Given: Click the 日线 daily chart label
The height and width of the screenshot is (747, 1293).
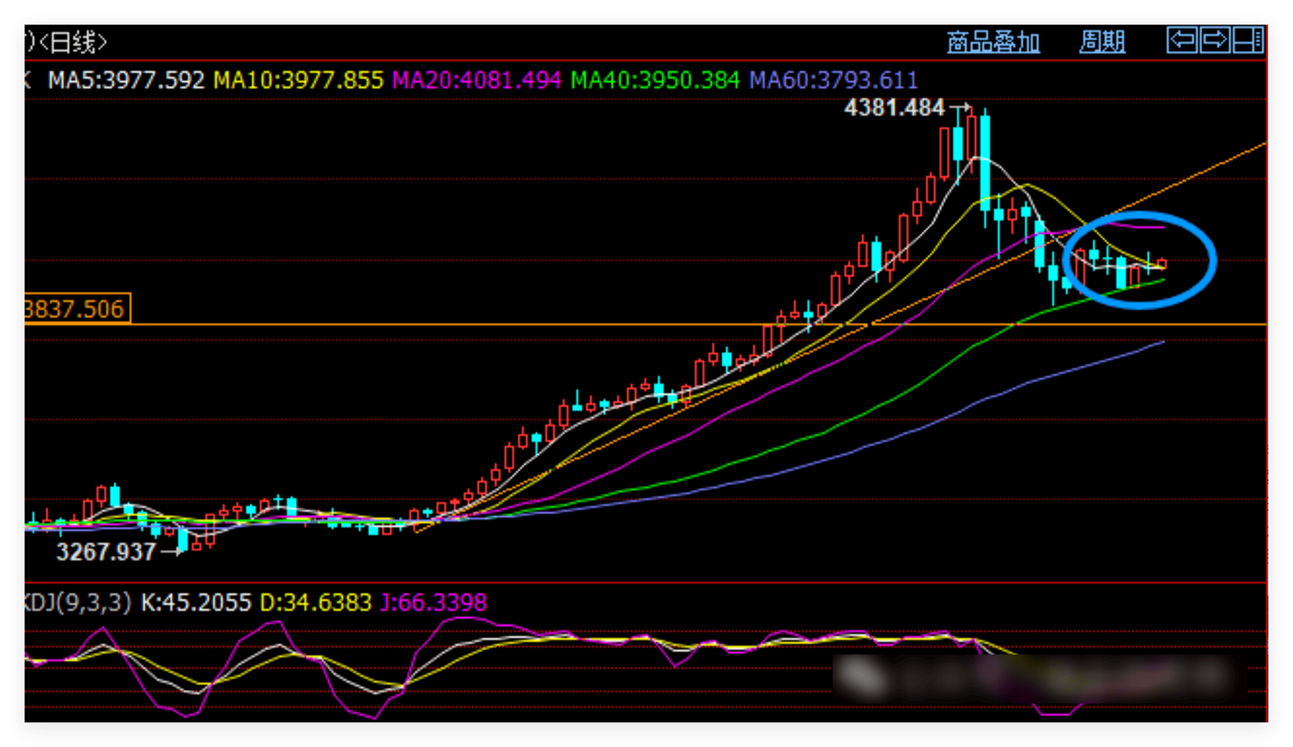Looking at the screenshot, I should (73, 43).
